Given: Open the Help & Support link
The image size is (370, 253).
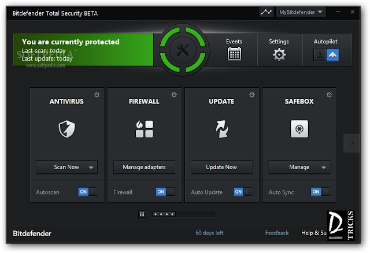Looking at the screenshot, I should [x=314, y=233].
